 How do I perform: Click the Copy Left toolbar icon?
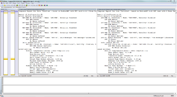click(32, 5)
